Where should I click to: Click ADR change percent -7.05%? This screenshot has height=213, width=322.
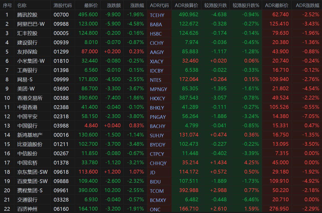pyautogui.click(x=311, y=116)
